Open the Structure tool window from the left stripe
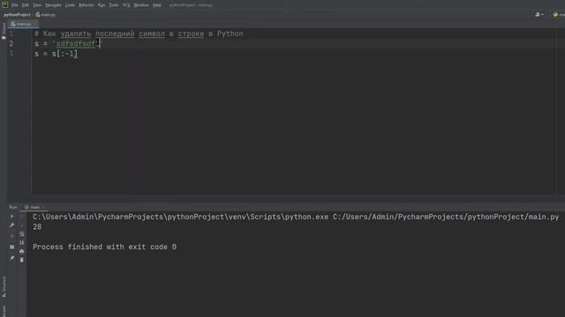This screenshot has width=565, height=317. click(4, 286)
